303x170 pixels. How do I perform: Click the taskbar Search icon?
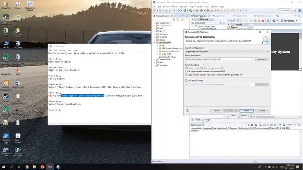(x=11, y=167)
